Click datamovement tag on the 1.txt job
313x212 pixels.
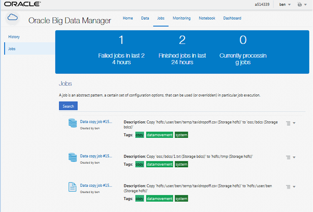coord(159,164)
